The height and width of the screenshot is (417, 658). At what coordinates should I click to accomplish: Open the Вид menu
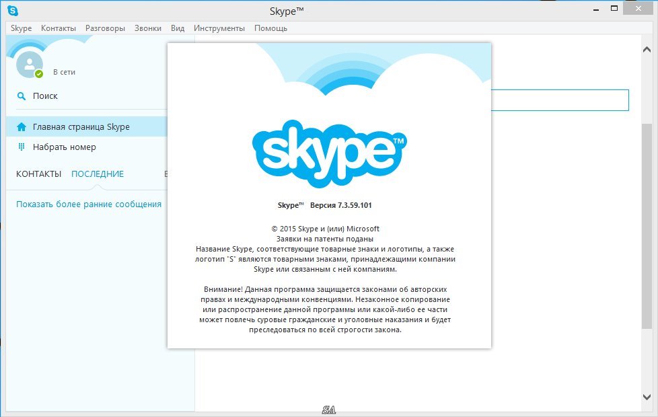(x=178, y=28)
